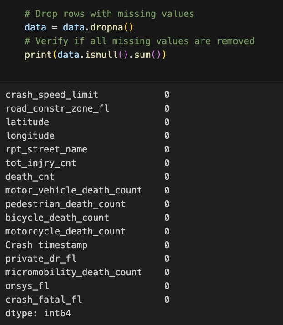The width and height of the screenshot is (283, 325).
Task: Click the pedestrian_death_count output row
Action: [88, 204]
